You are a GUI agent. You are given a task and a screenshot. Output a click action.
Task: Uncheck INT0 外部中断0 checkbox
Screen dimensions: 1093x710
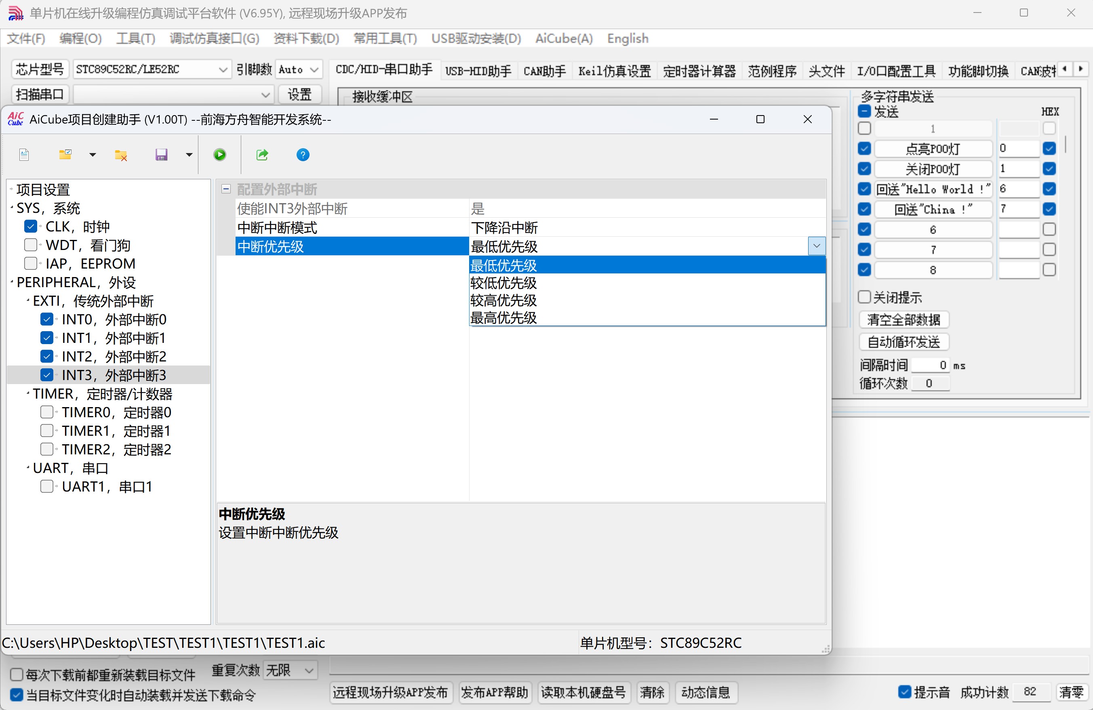pos(47,319)
